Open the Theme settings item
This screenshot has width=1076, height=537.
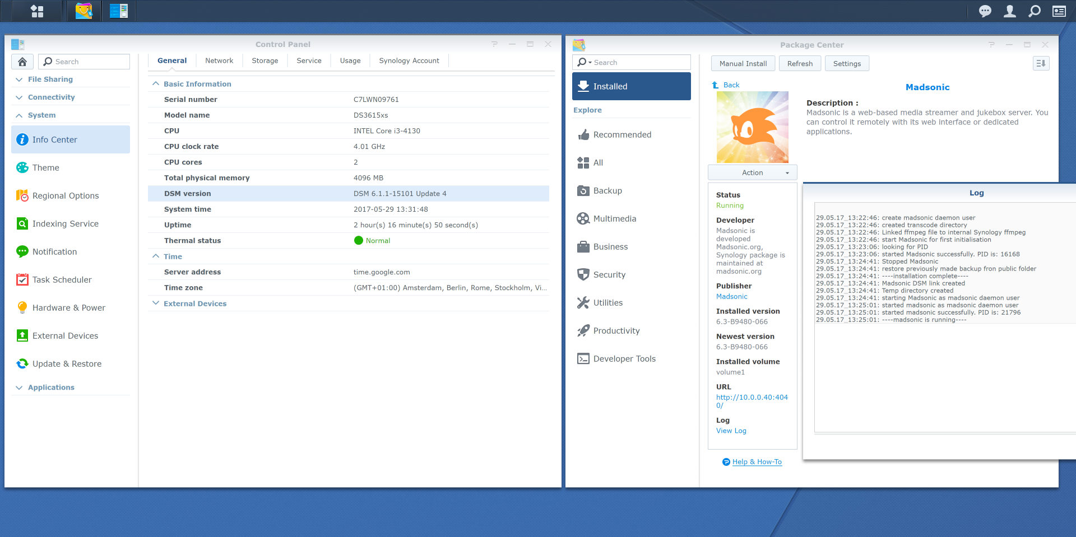(x=46, y=168)
